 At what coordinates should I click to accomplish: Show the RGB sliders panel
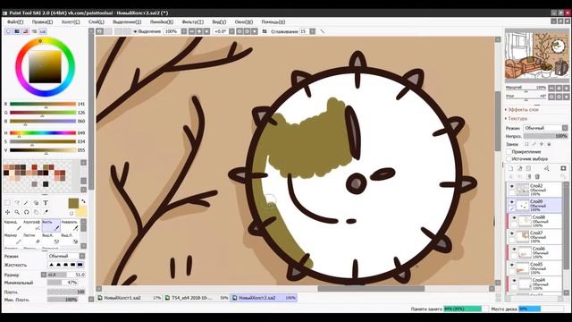[x=17, y=32]
